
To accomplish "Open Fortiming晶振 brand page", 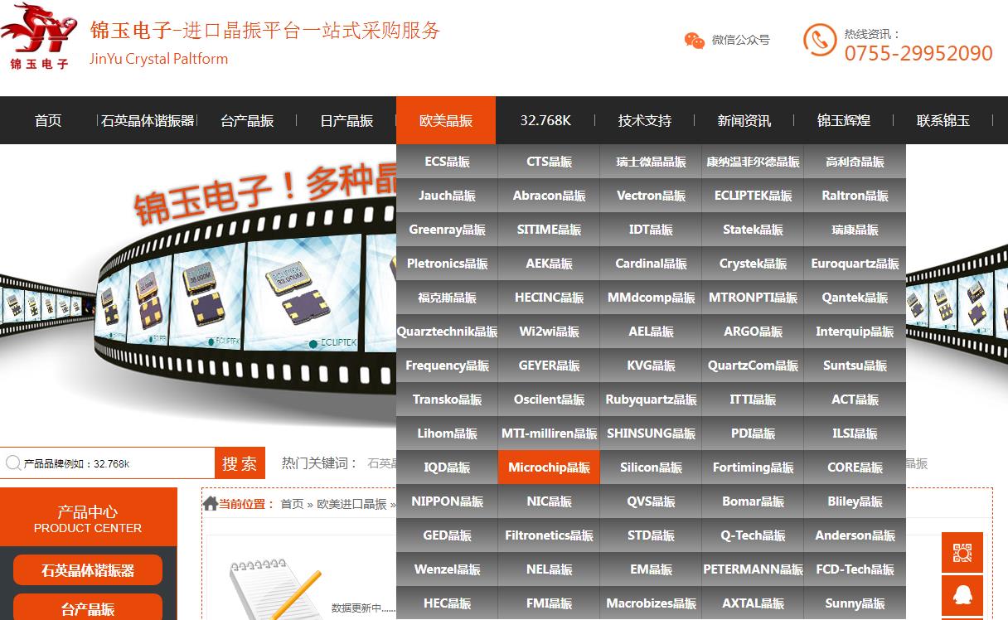I will click(x=753, y=467).
